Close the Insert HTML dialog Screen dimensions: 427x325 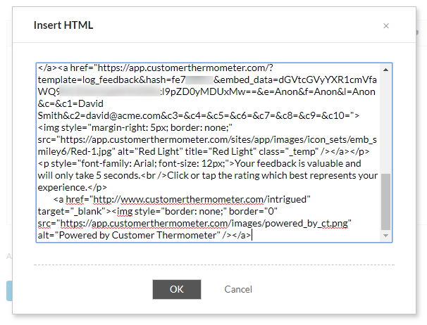tap(386, 26)
